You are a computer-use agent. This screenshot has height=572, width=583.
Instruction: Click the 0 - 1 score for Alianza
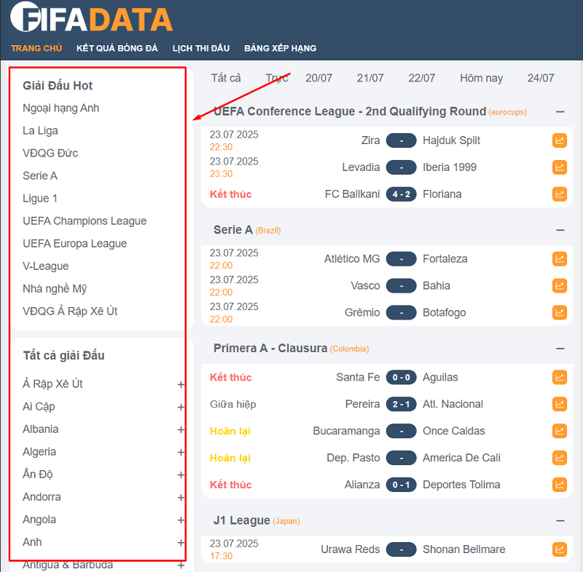tap(402, 485)
